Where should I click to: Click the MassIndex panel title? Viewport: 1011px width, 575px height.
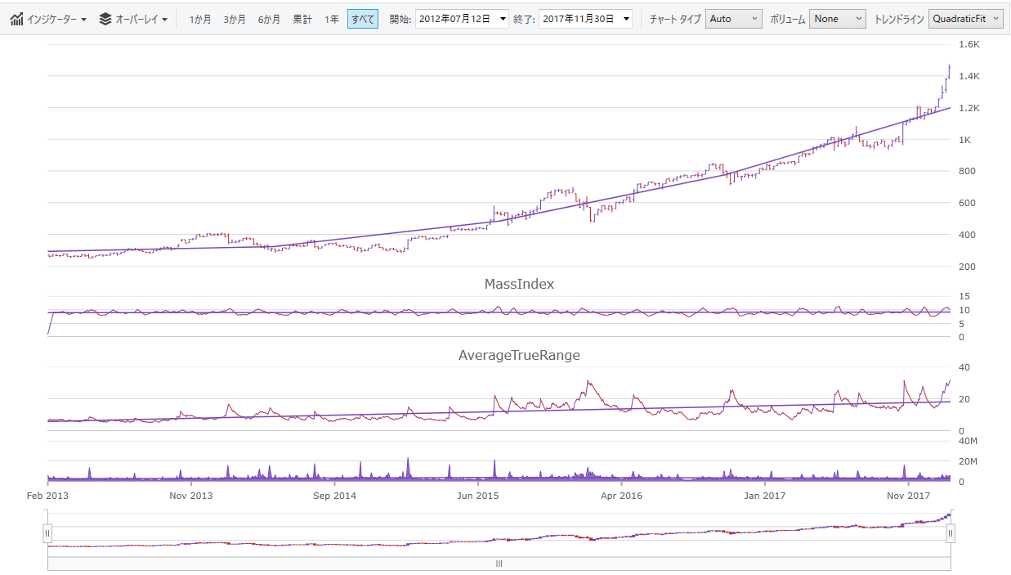518,284
